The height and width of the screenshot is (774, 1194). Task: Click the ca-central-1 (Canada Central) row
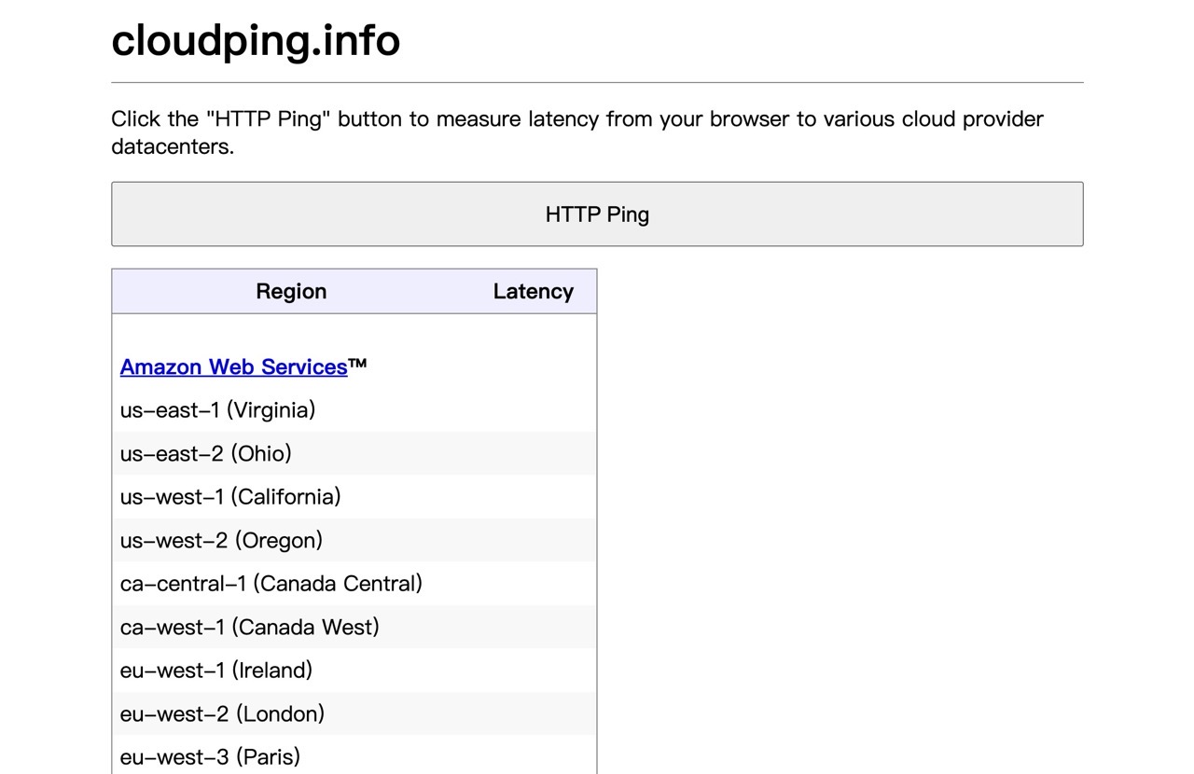[354, 584]
